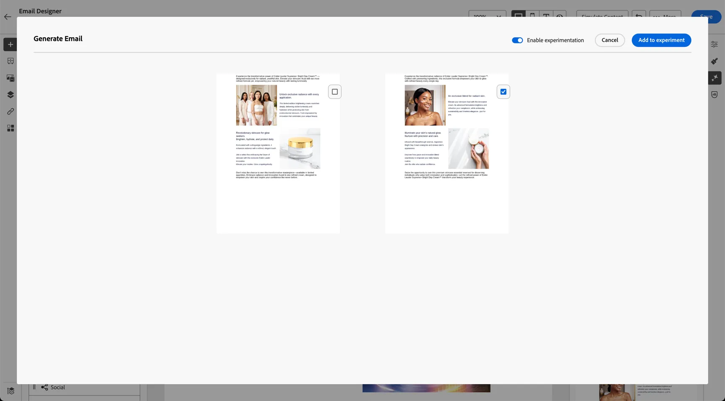
Task: Click the share icon next to Social
Action: click(x=44, y=387)
